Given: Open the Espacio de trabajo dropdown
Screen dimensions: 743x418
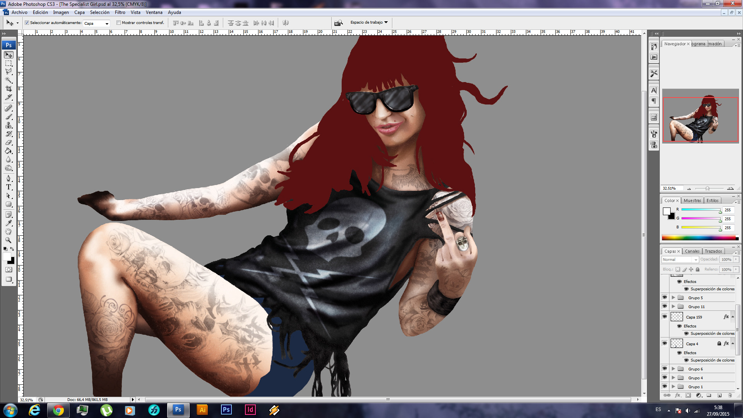Looking at the screenshot, I should [x=369, y=22].
